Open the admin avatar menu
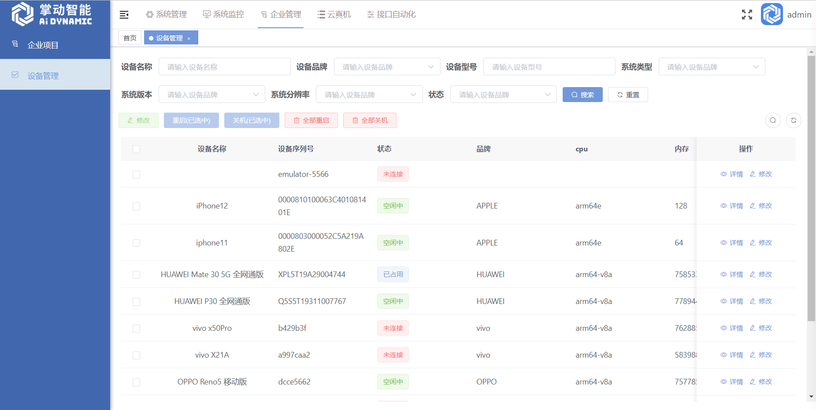Screen dimensions: 816x410 772,15
